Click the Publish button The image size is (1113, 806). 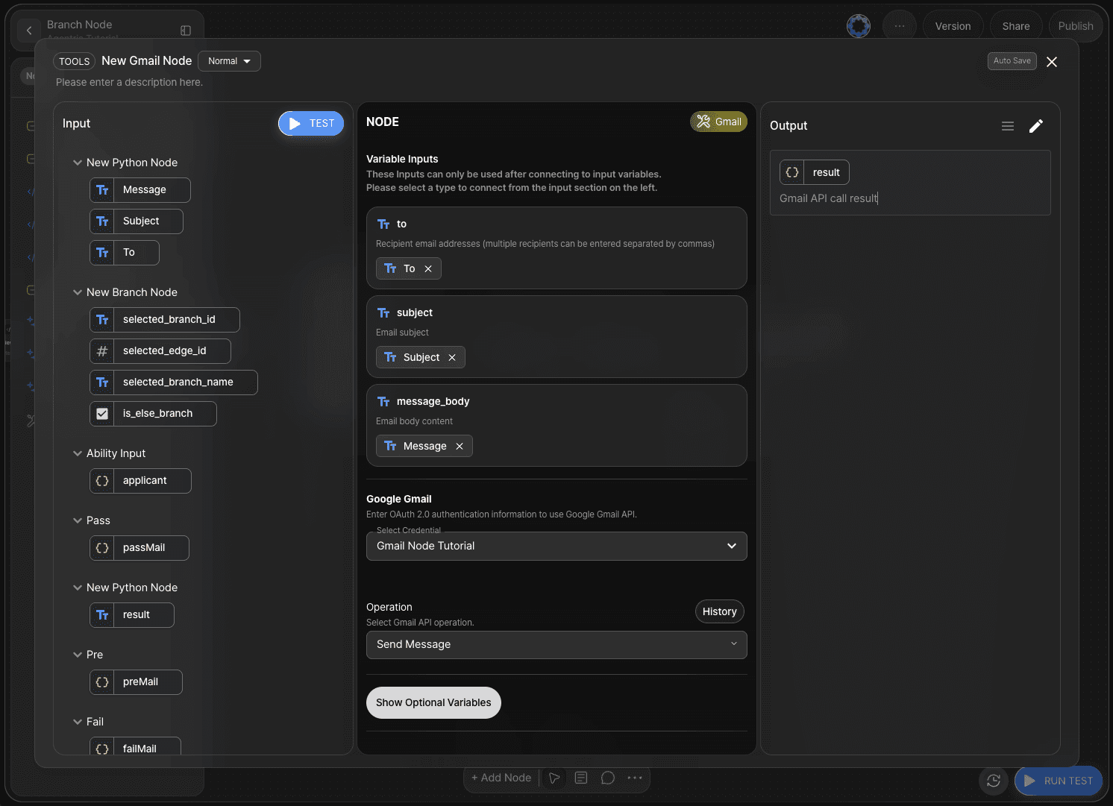coord(1076,26)
